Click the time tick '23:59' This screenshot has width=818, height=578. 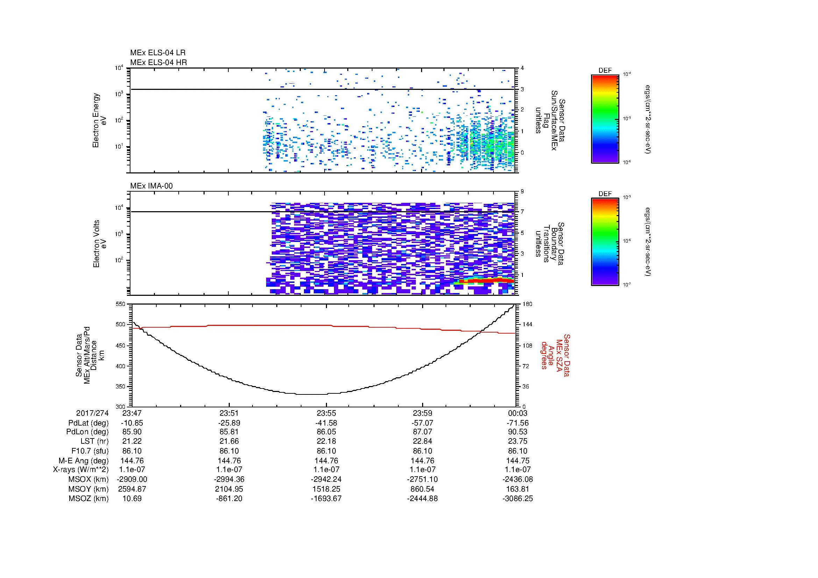pyautogui.click(x=422, y=413)
